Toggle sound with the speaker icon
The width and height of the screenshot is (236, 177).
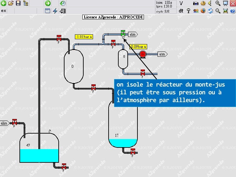[210, 3]
